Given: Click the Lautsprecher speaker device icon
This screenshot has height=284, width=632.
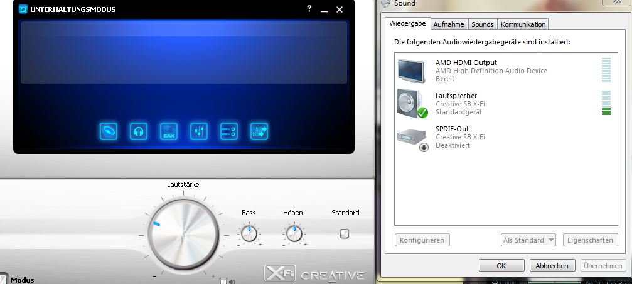Looking at the screenshot, I should coord(412,104).
